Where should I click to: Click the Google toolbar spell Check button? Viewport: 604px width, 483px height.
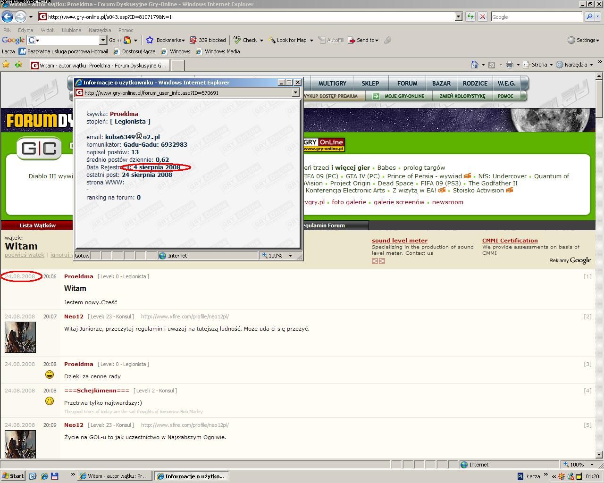(x=246, y=40)
